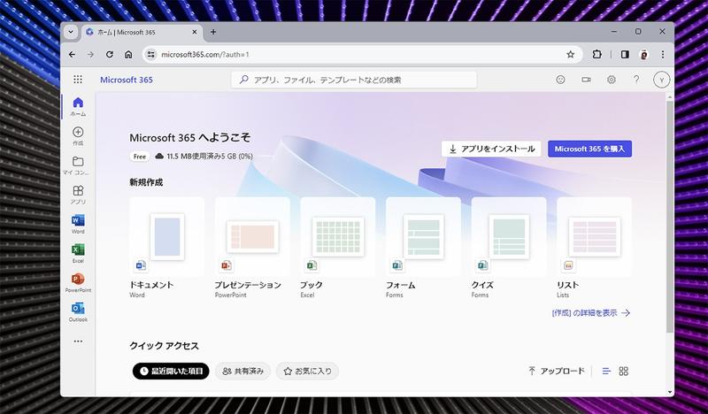Open the app launcher grid icon
Screen dimensions: 708x414
[78, 80]
